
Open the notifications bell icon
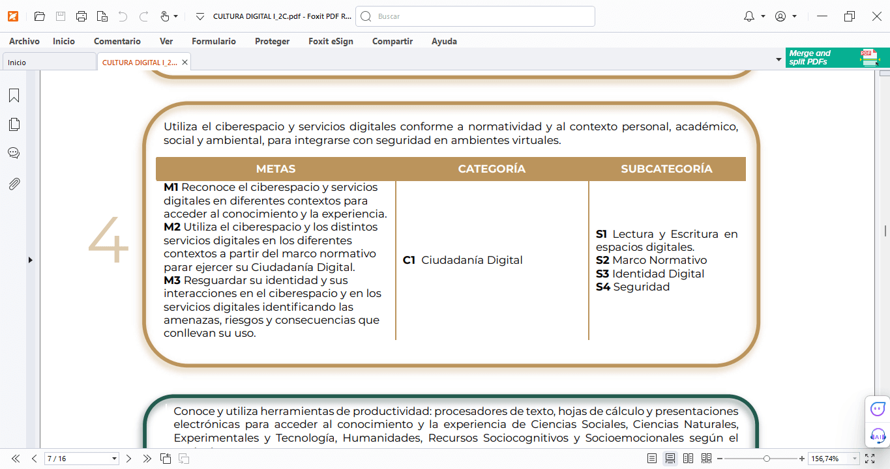coord(749,16)
